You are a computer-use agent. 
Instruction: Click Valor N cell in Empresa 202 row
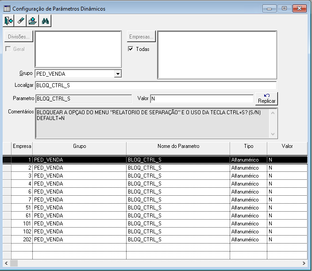pos(287,240)
